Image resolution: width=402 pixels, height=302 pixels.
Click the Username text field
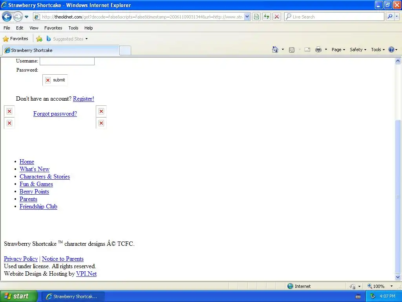click(67, 61)
